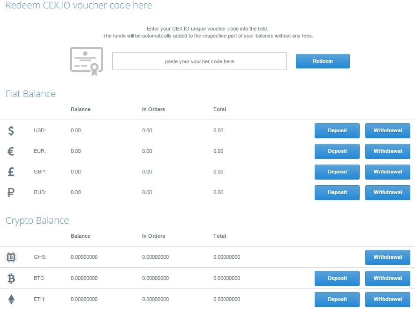This screenshot has height=309, width=415.
Task: Click the Bitcoin BTC icon
Action: click(11, 279)
